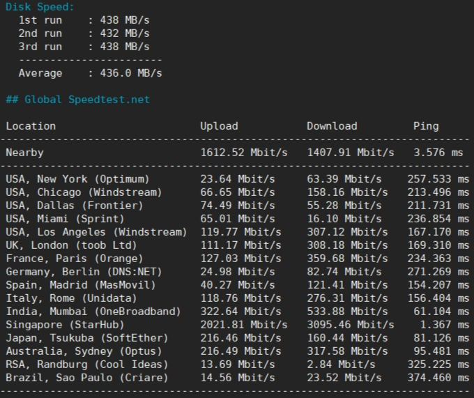Select 'USA, Miami (Sprint)' row label
This screenshot has height=398, width=474.
pyautogui.click(x=65, y=219)
